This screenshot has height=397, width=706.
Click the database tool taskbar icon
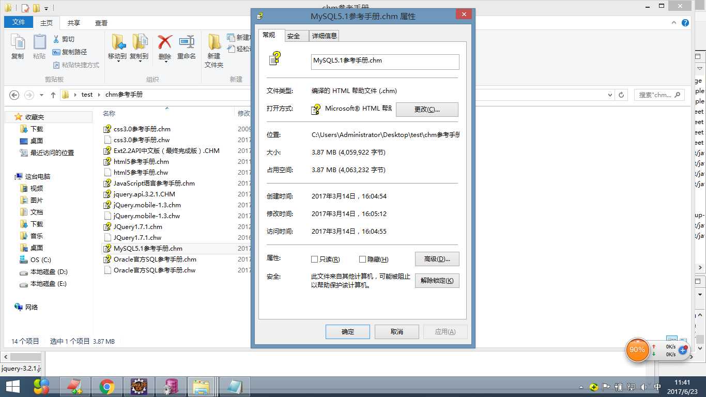click(x=171, y=387)
